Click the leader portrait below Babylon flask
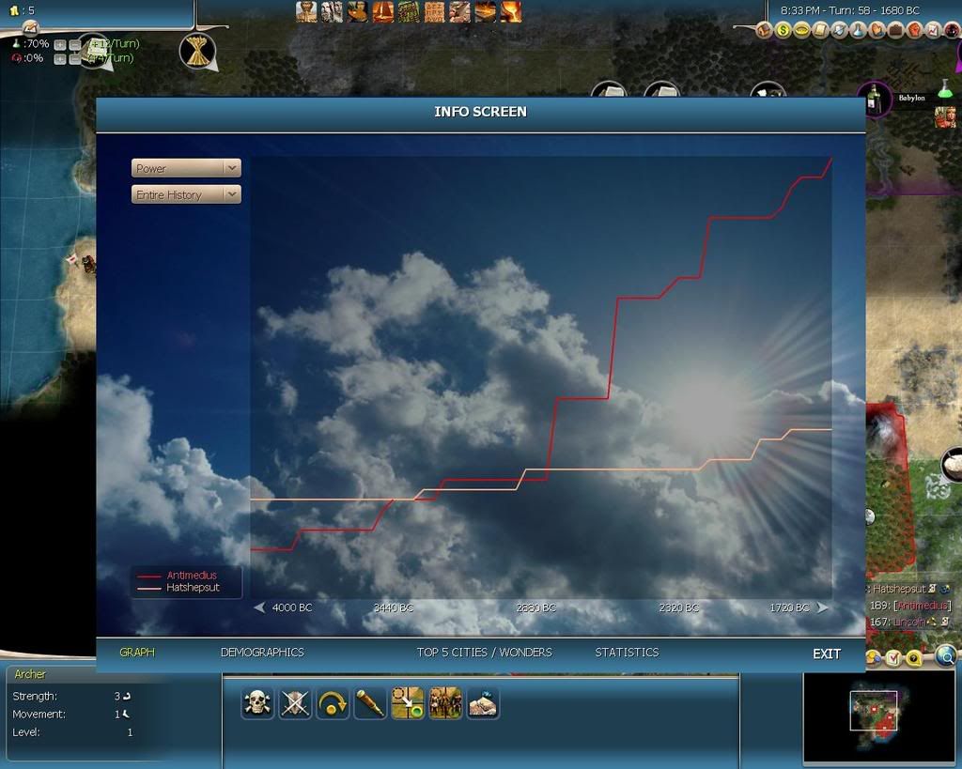This screenshot has width=962, height=769. coord(945,117)
